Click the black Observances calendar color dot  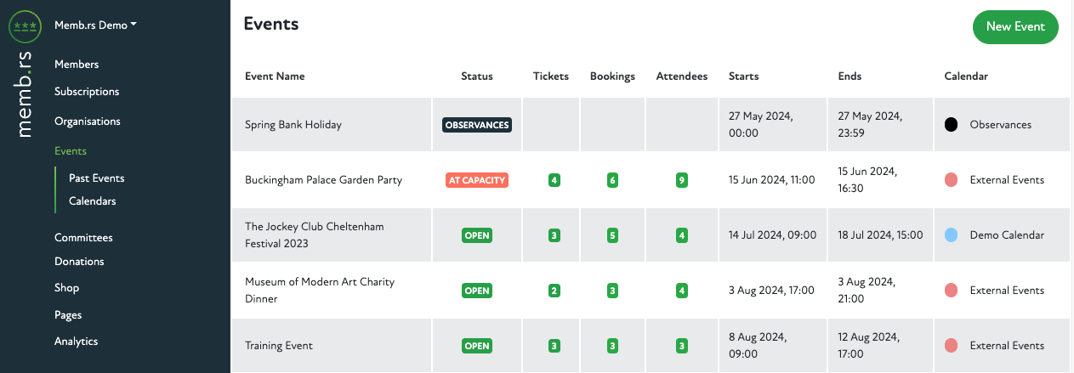tap(952, 125)
